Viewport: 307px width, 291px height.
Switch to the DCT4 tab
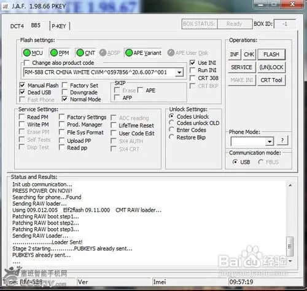pyautogui.click(x=17, y=26)
